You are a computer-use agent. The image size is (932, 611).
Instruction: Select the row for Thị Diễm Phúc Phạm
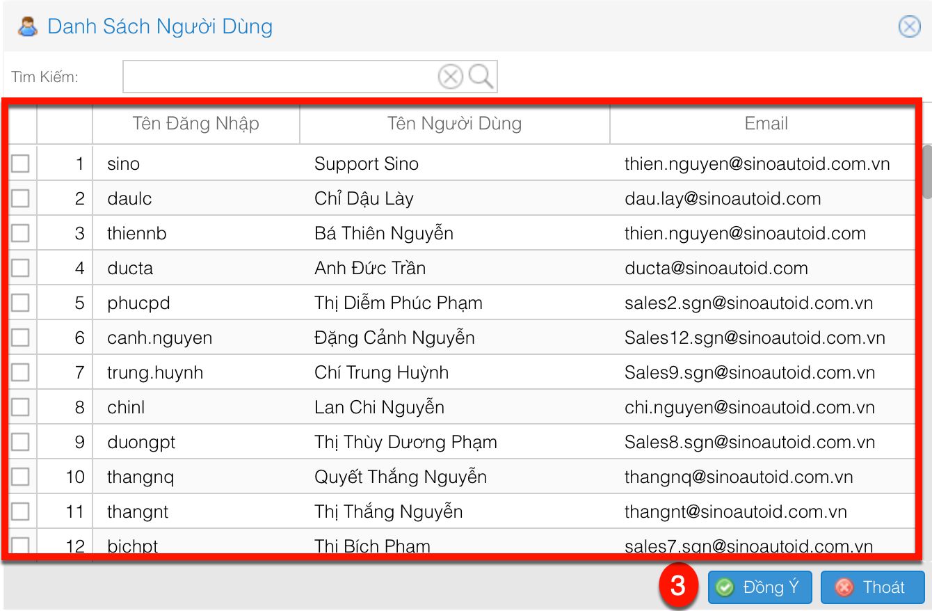click(x=399, y=303)
